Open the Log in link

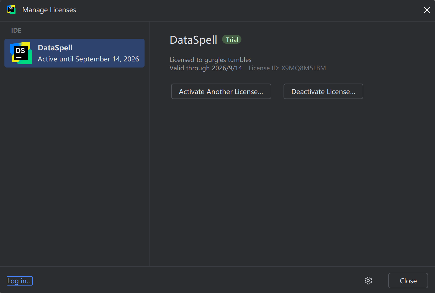pyautogui.click(x=20, y=281)
